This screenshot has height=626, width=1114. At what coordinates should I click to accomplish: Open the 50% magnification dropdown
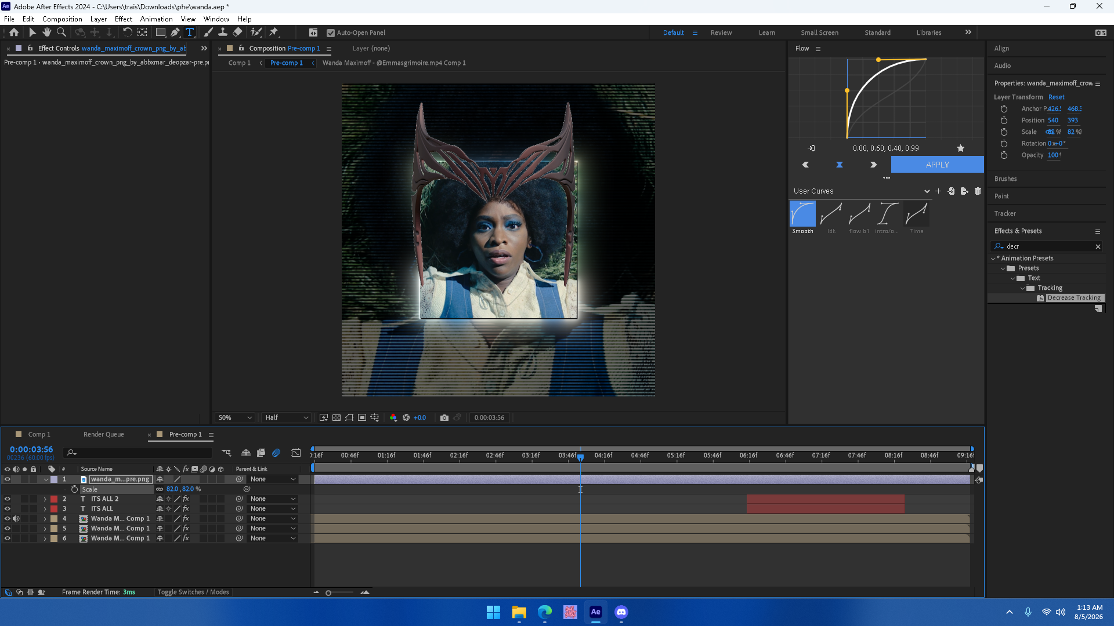click(x=235, y=417)
